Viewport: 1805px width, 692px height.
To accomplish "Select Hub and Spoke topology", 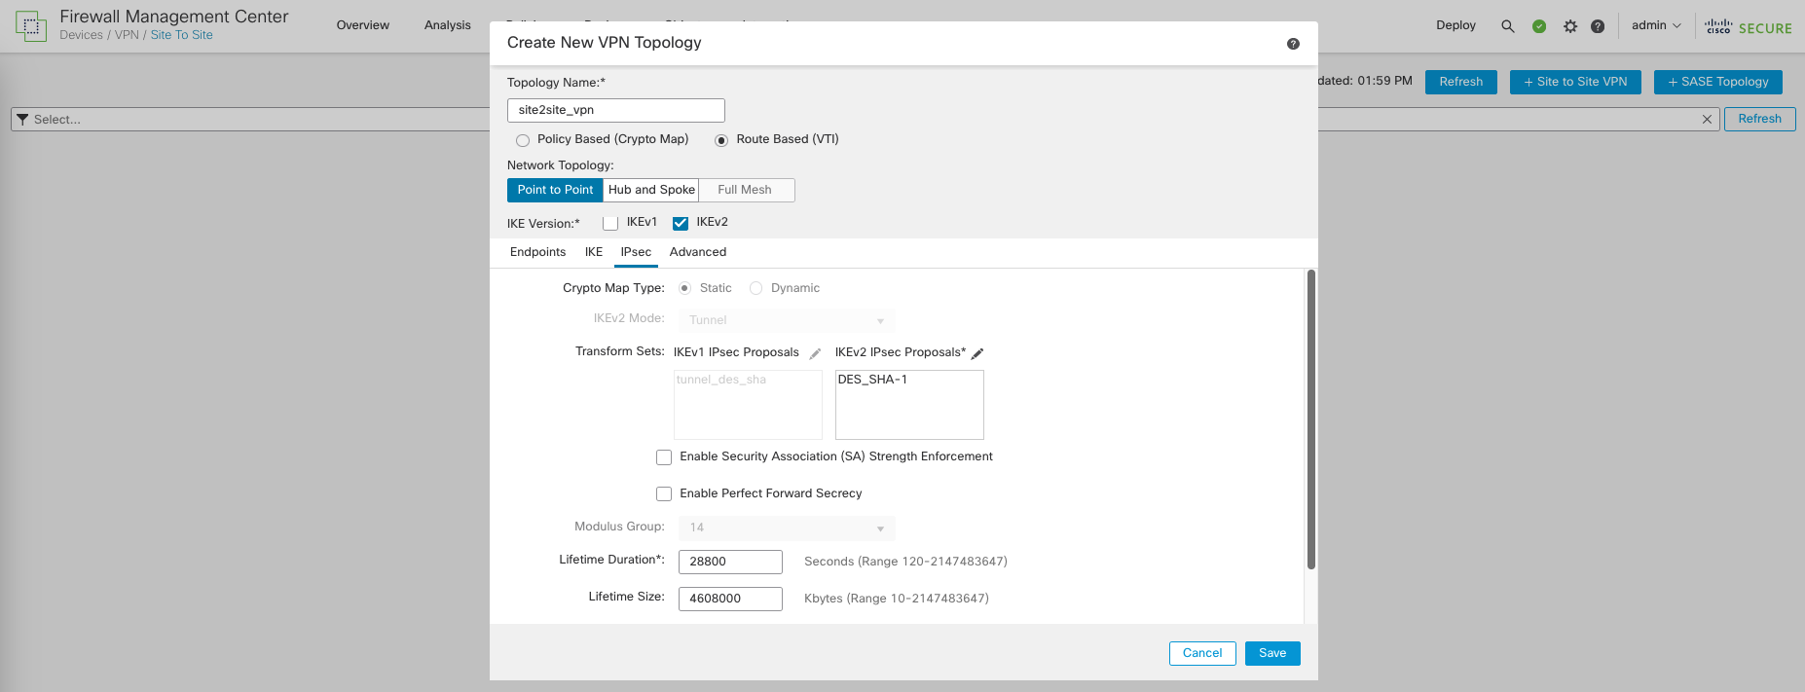I will coord(651,190).
